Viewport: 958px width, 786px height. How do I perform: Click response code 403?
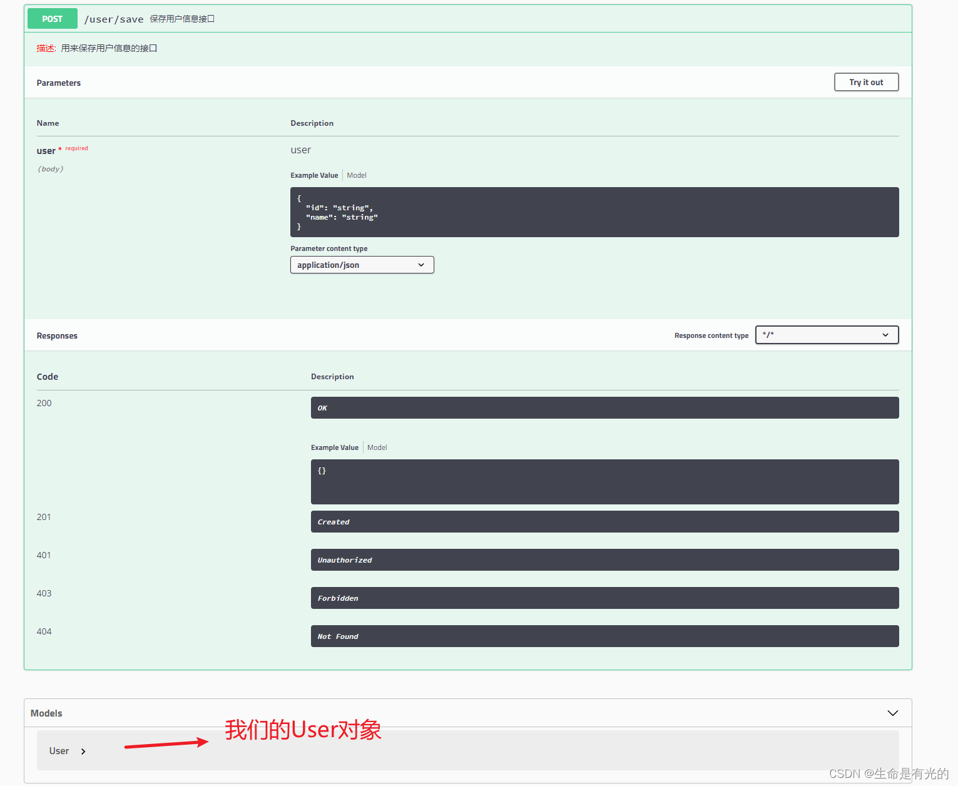44,593
